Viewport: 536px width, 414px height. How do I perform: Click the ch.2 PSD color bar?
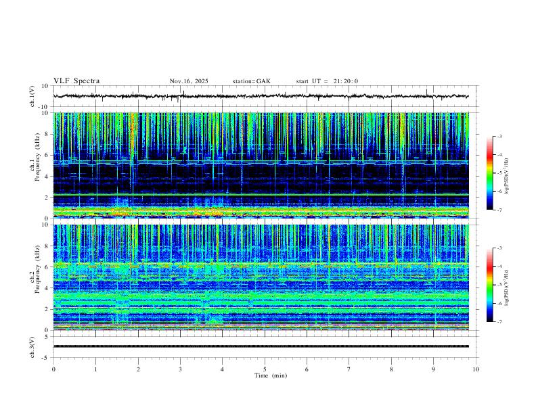click(490, 285)
